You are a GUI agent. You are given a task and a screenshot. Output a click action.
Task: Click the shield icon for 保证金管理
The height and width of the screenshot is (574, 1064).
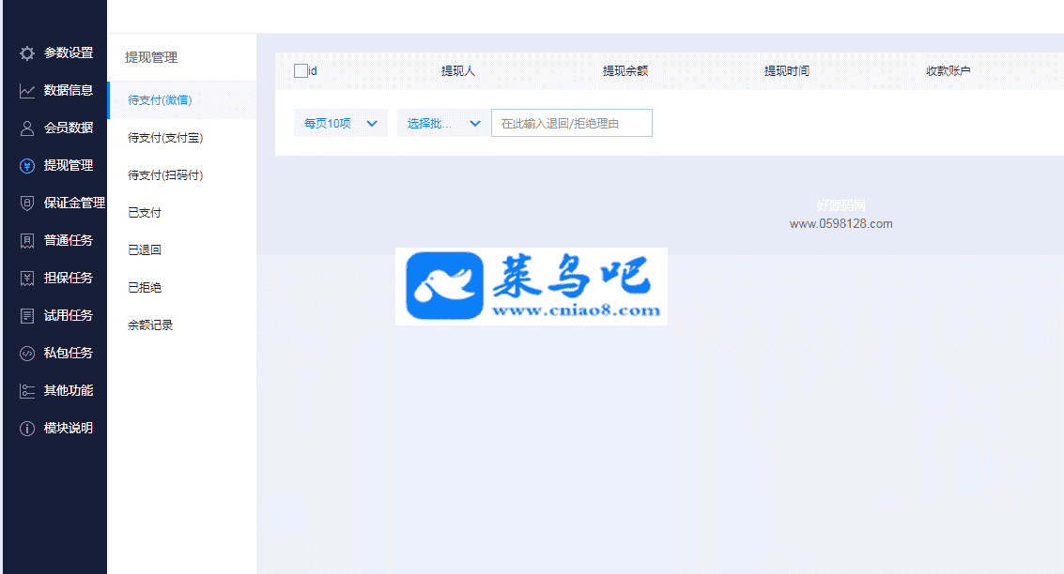(27, 204)
